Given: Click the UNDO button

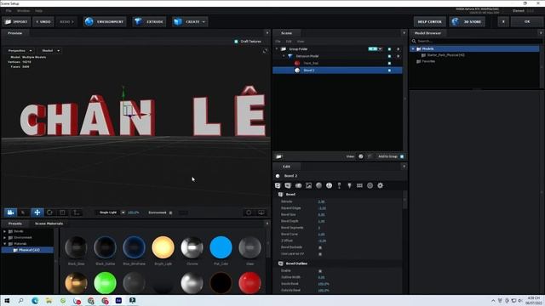Looking at the screenshot, I should [43, 21].
